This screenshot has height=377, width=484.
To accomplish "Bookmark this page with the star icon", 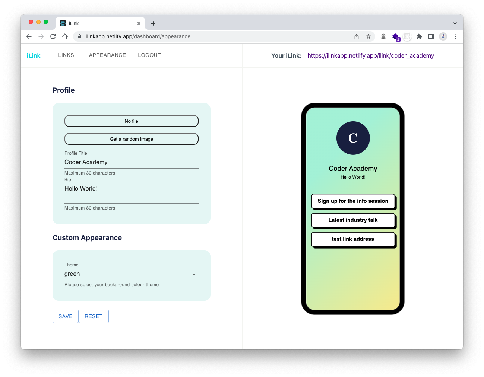I will (368, 36).
